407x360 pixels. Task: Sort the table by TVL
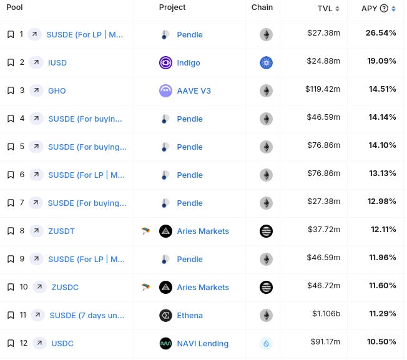pyautogui.click(x=337, y=9)
